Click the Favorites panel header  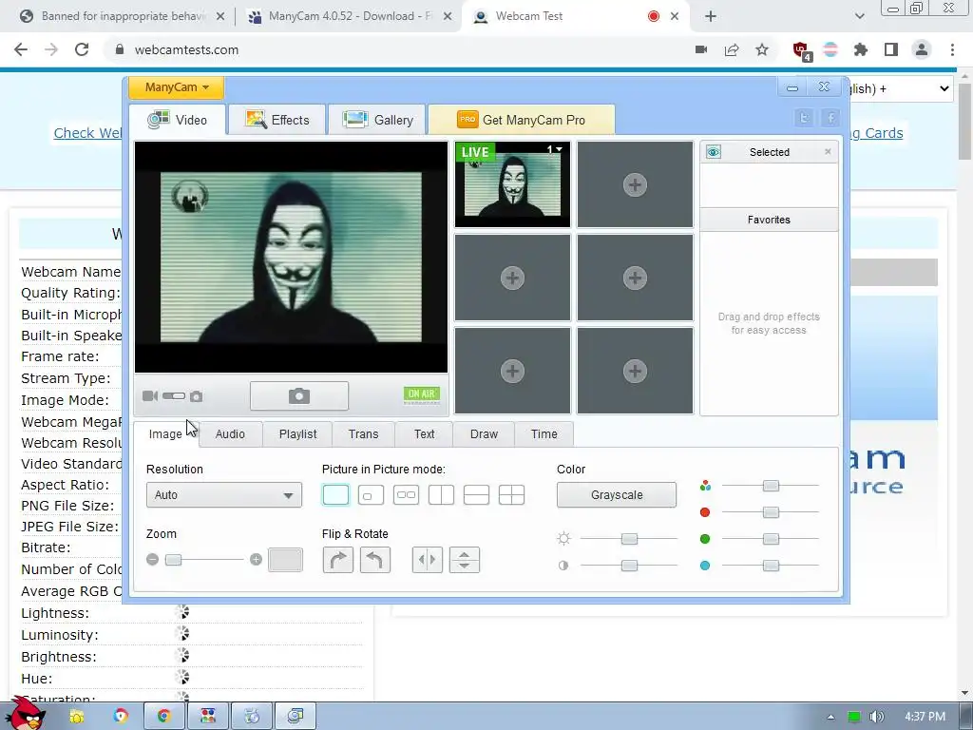(x=769, y=220)
